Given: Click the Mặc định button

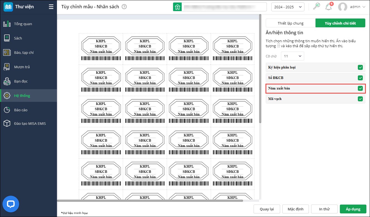Looking at the screenshot, I should click(x=296, y=209).
